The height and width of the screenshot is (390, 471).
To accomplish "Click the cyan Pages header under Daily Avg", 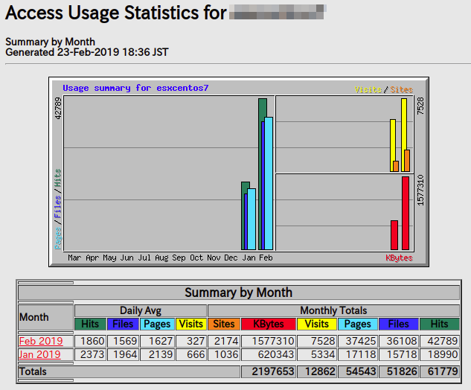I will click(158, 325).
